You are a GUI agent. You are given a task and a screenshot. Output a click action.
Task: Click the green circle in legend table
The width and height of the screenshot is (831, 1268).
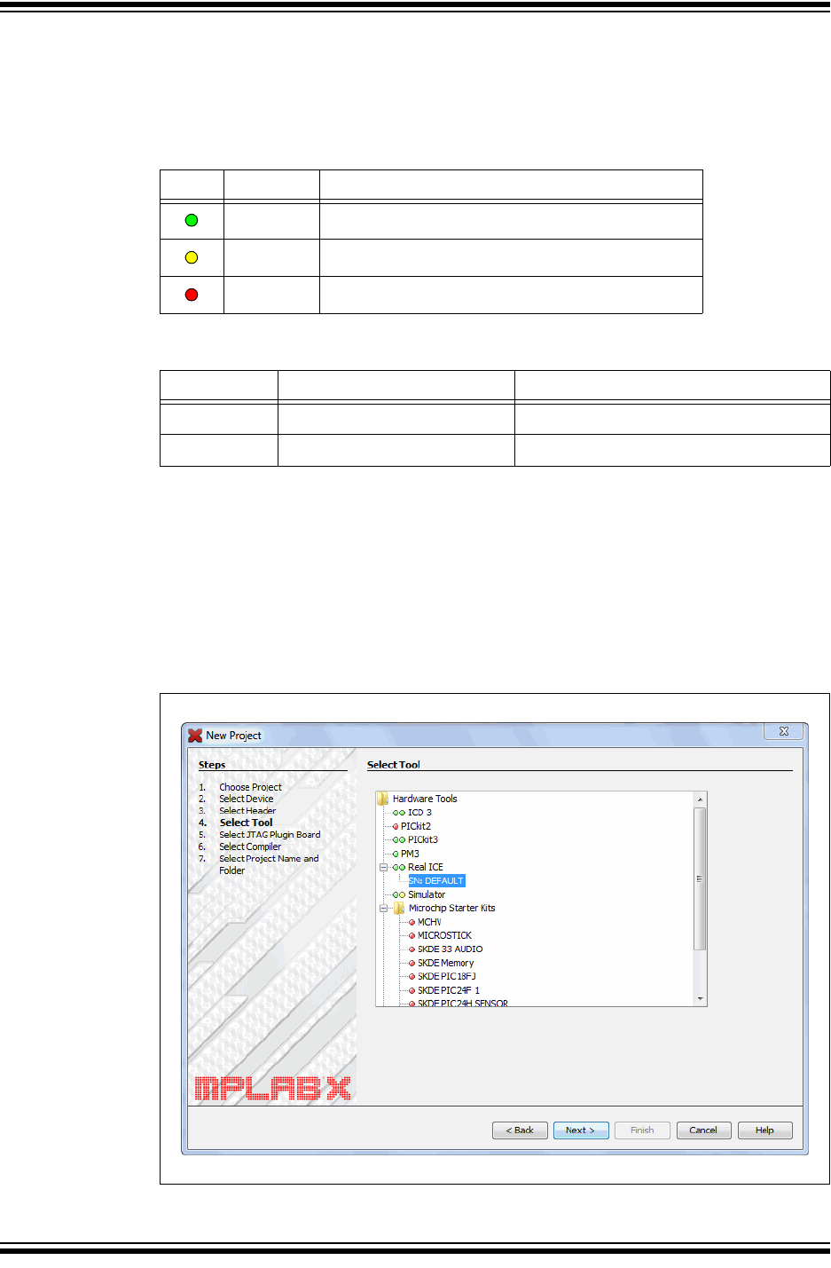pyautogui.click(x=192, y=220)
